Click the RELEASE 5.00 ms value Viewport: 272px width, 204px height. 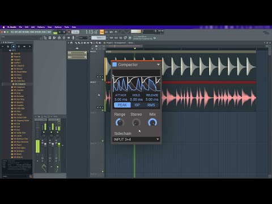tap(152, 99)
